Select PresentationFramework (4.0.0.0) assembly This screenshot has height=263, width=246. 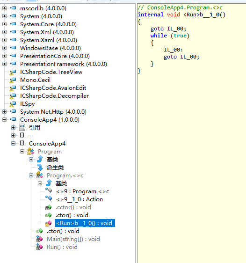64,64
